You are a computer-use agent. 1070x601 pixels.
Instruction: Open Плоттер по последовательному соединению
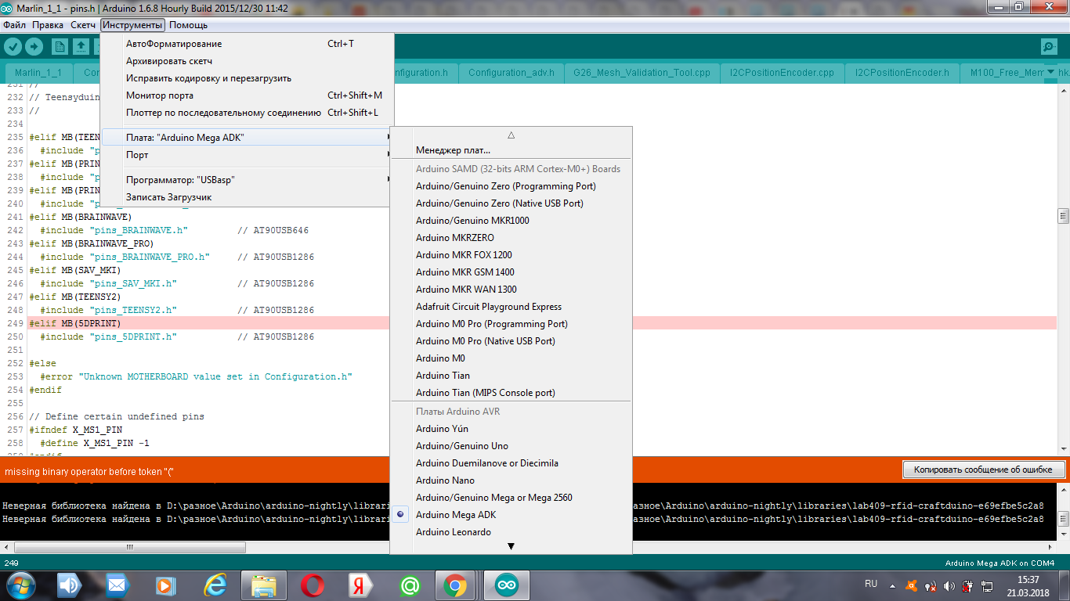(247, 113)
